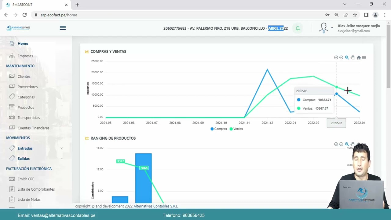Zoom out on Ranking de Productos chart
Screen dimensions: 391x220
tap(341, 144)
